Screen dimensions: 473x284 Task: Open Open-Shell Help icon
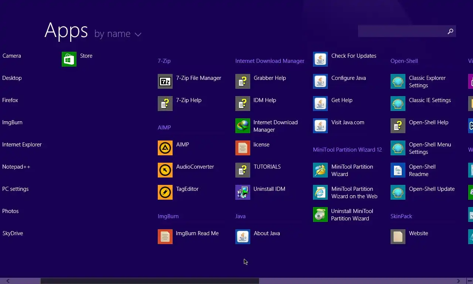click(x=398, y=126)
